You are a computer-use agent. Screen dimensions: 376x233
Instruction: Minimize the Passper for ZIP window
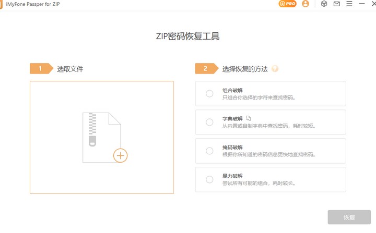362,4
